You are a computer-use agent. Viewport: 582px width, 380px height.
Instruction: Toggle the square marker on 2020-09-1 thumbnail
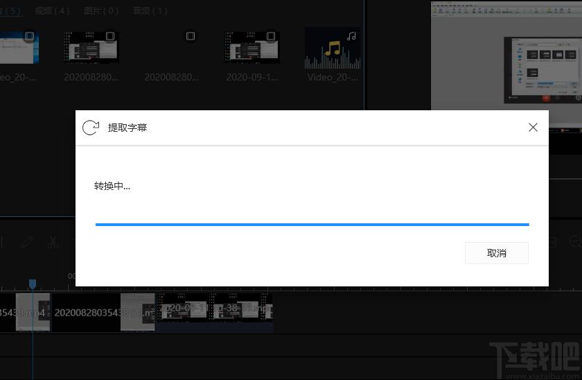coord(271,36)
